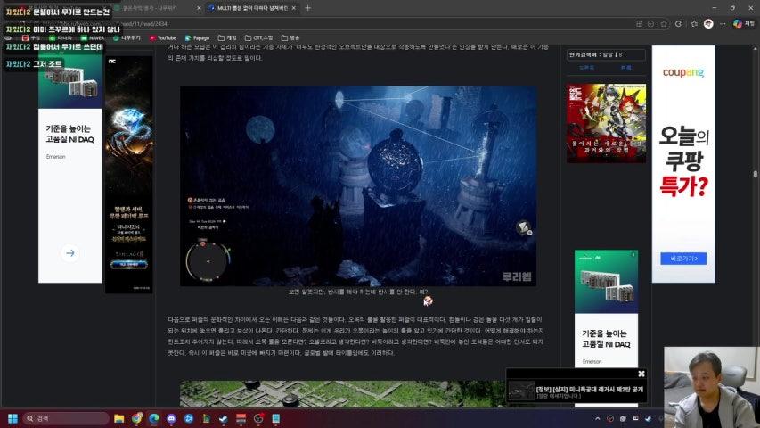This screenshot has height=428, width=760.
Task: Click the Windows Start button
Action: click(13, 418)
